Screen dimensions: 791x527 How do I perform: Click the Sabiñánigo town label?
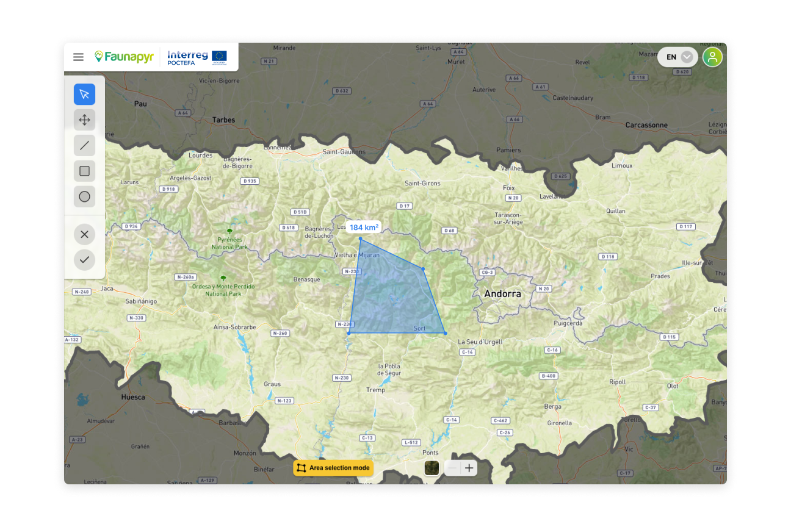141,301
